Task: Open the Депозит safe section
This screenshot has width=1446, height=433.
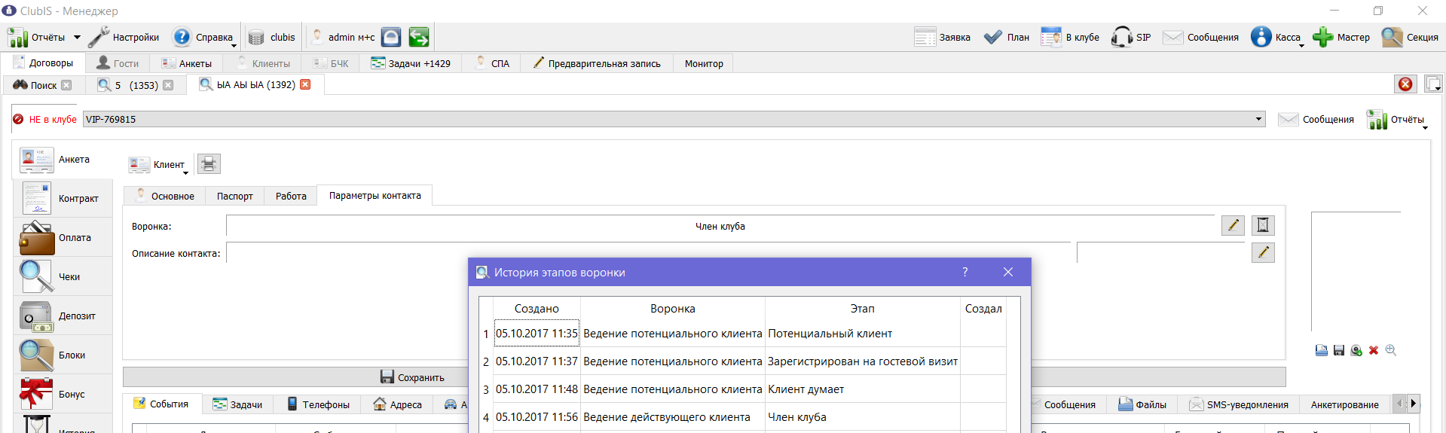Action: pyautogui.click(x=63, y=316)
